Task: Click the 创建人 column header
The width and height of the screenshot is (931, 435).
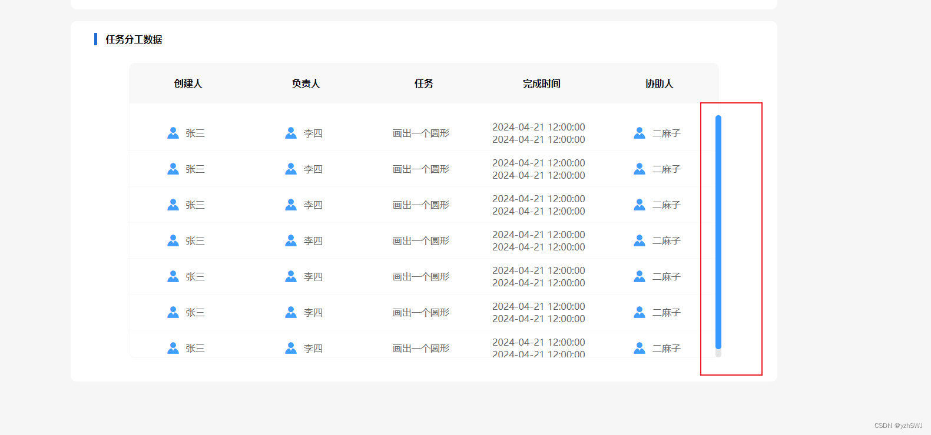Action: point(188,83)
